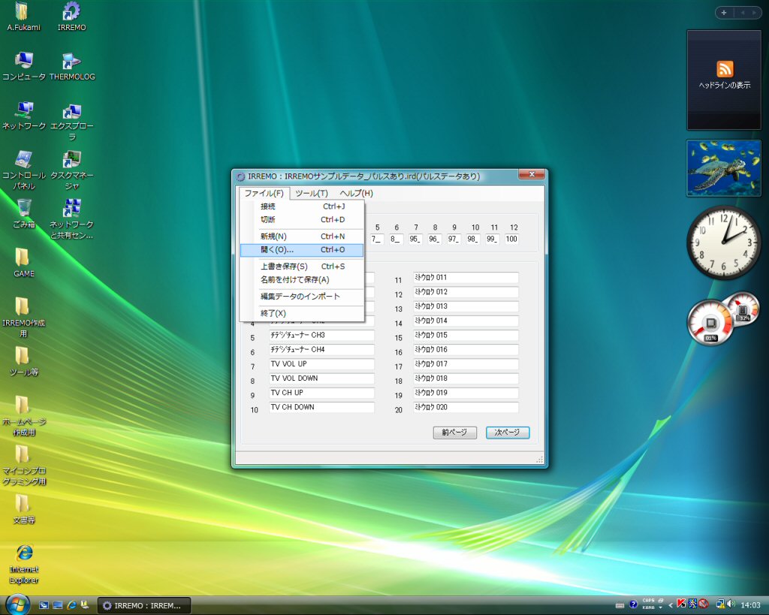Click the TV CH DOWN name field

pyautogui.click(x=321, y=407)
